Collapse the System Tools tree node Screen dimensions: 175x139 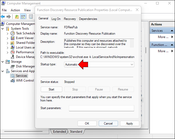click(3, 29)
